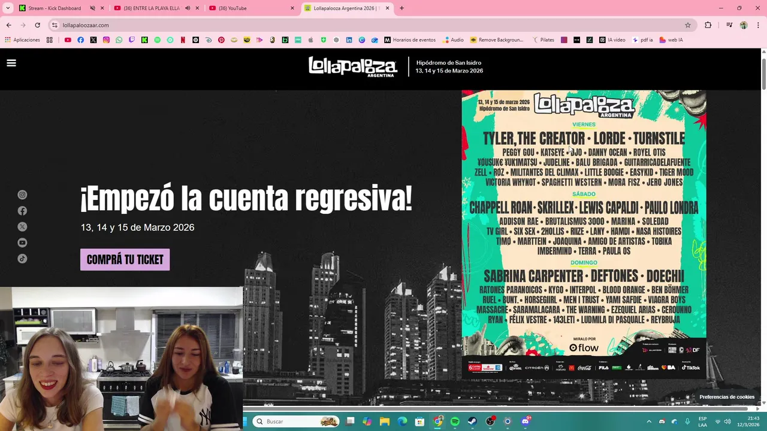The width and height of the screenshot is (767, 431).
Task: Open the Instagram link in the site sidebar
Action: (x=22, y=195)
